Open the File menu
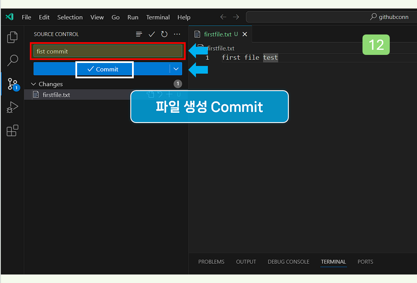 [26, 17]
